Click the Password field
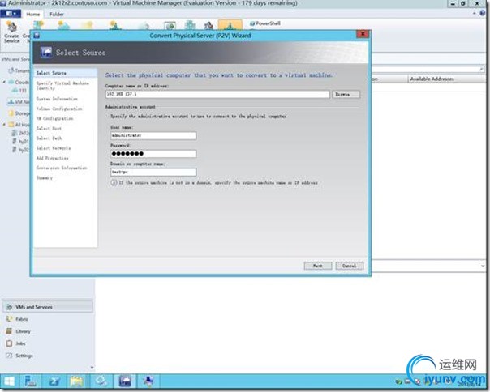This screenshot has height=392, width=490. [153, 154]
